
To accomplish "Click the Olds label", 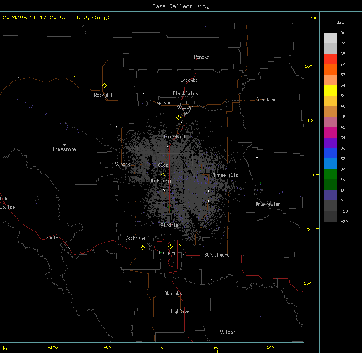I will (x=163, y=165).
